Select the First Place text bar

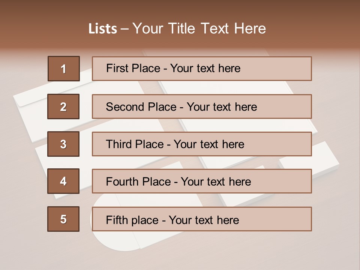point(202,69)
